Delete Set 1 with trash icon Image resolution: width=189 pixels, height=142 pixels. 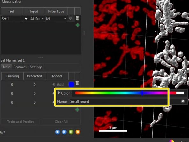click(x=78, y=18)
